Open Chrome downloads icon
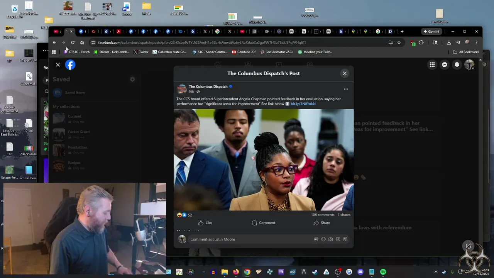 coord(449,42)
